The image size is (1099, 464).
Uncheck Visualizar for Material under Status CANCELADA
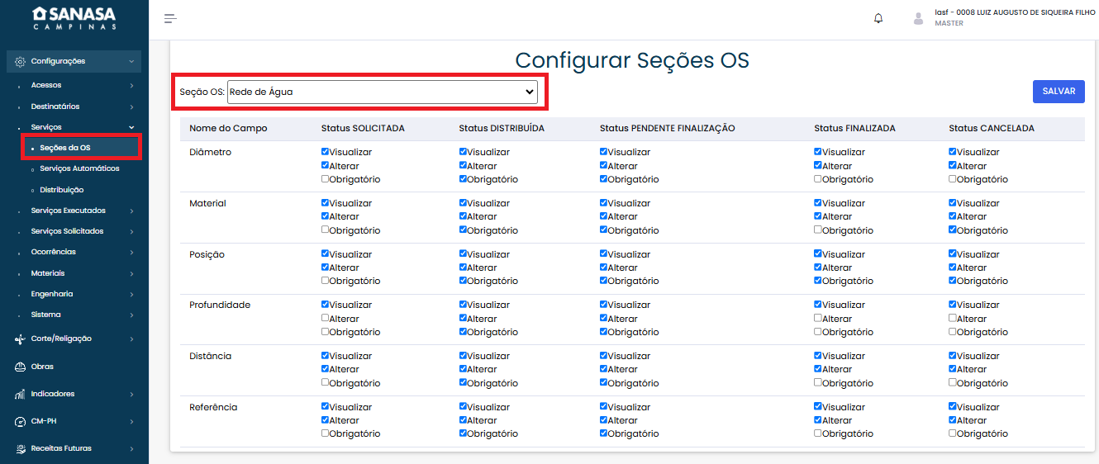tap(953, 203)
